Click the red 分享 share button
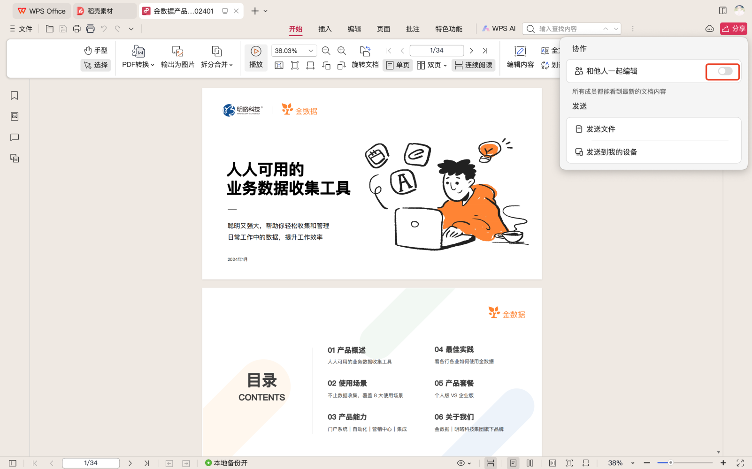Image resolution: width=752 pixels, height=469 pixels. [x=734, y=29]
